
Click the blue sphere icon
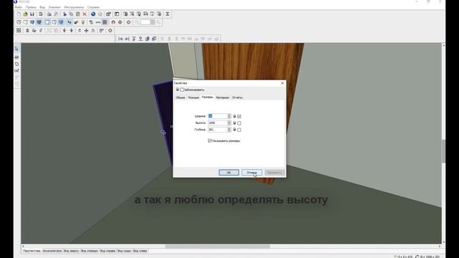[93, 14]
